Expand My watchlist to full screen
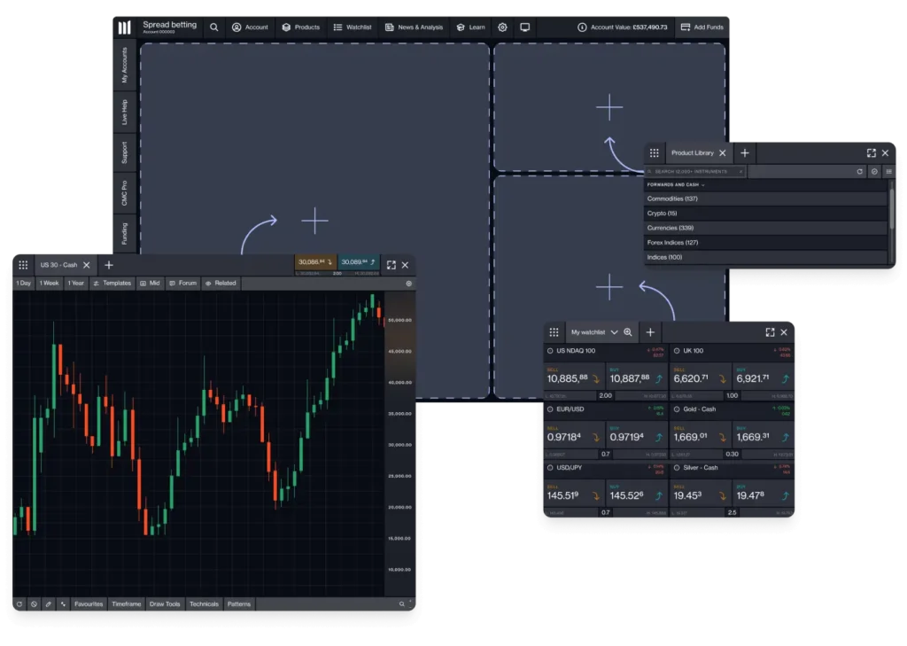Screen dimensions: 907x646 pos(770,332)
